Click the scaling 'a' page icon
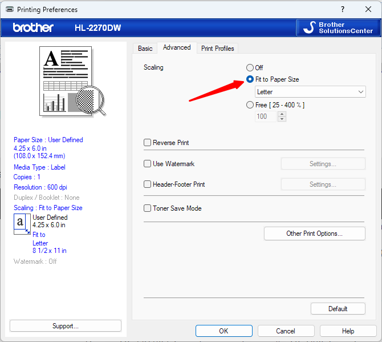Viewport: 382px width, 342px height. (x=22, y=224)
